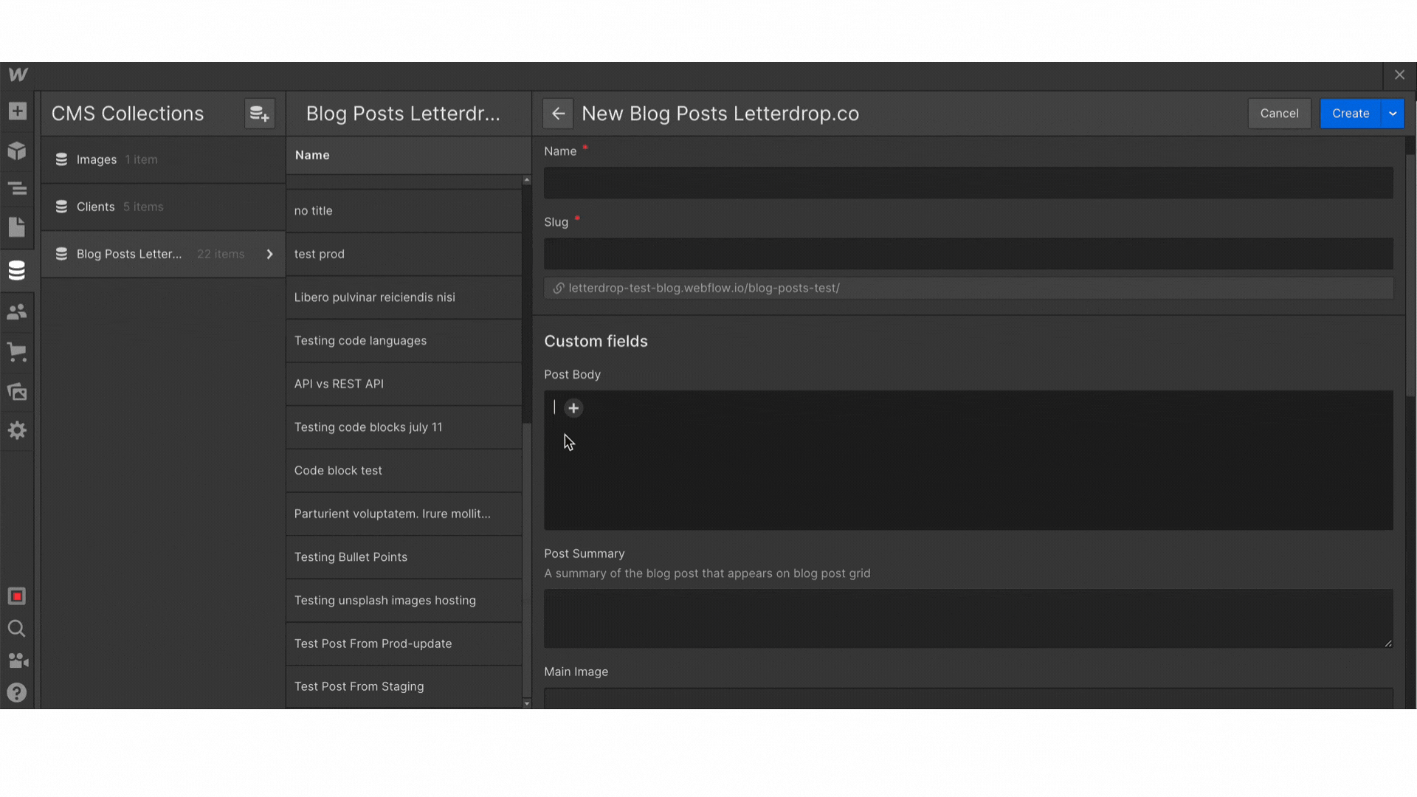
Task: Open the Users panel icon
Action: pyautogui.click(x=17, y=311)
